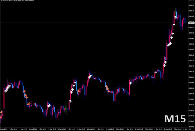Open the USDCHF,M15 chart title dropdown triangle

(x=1, y=1)
